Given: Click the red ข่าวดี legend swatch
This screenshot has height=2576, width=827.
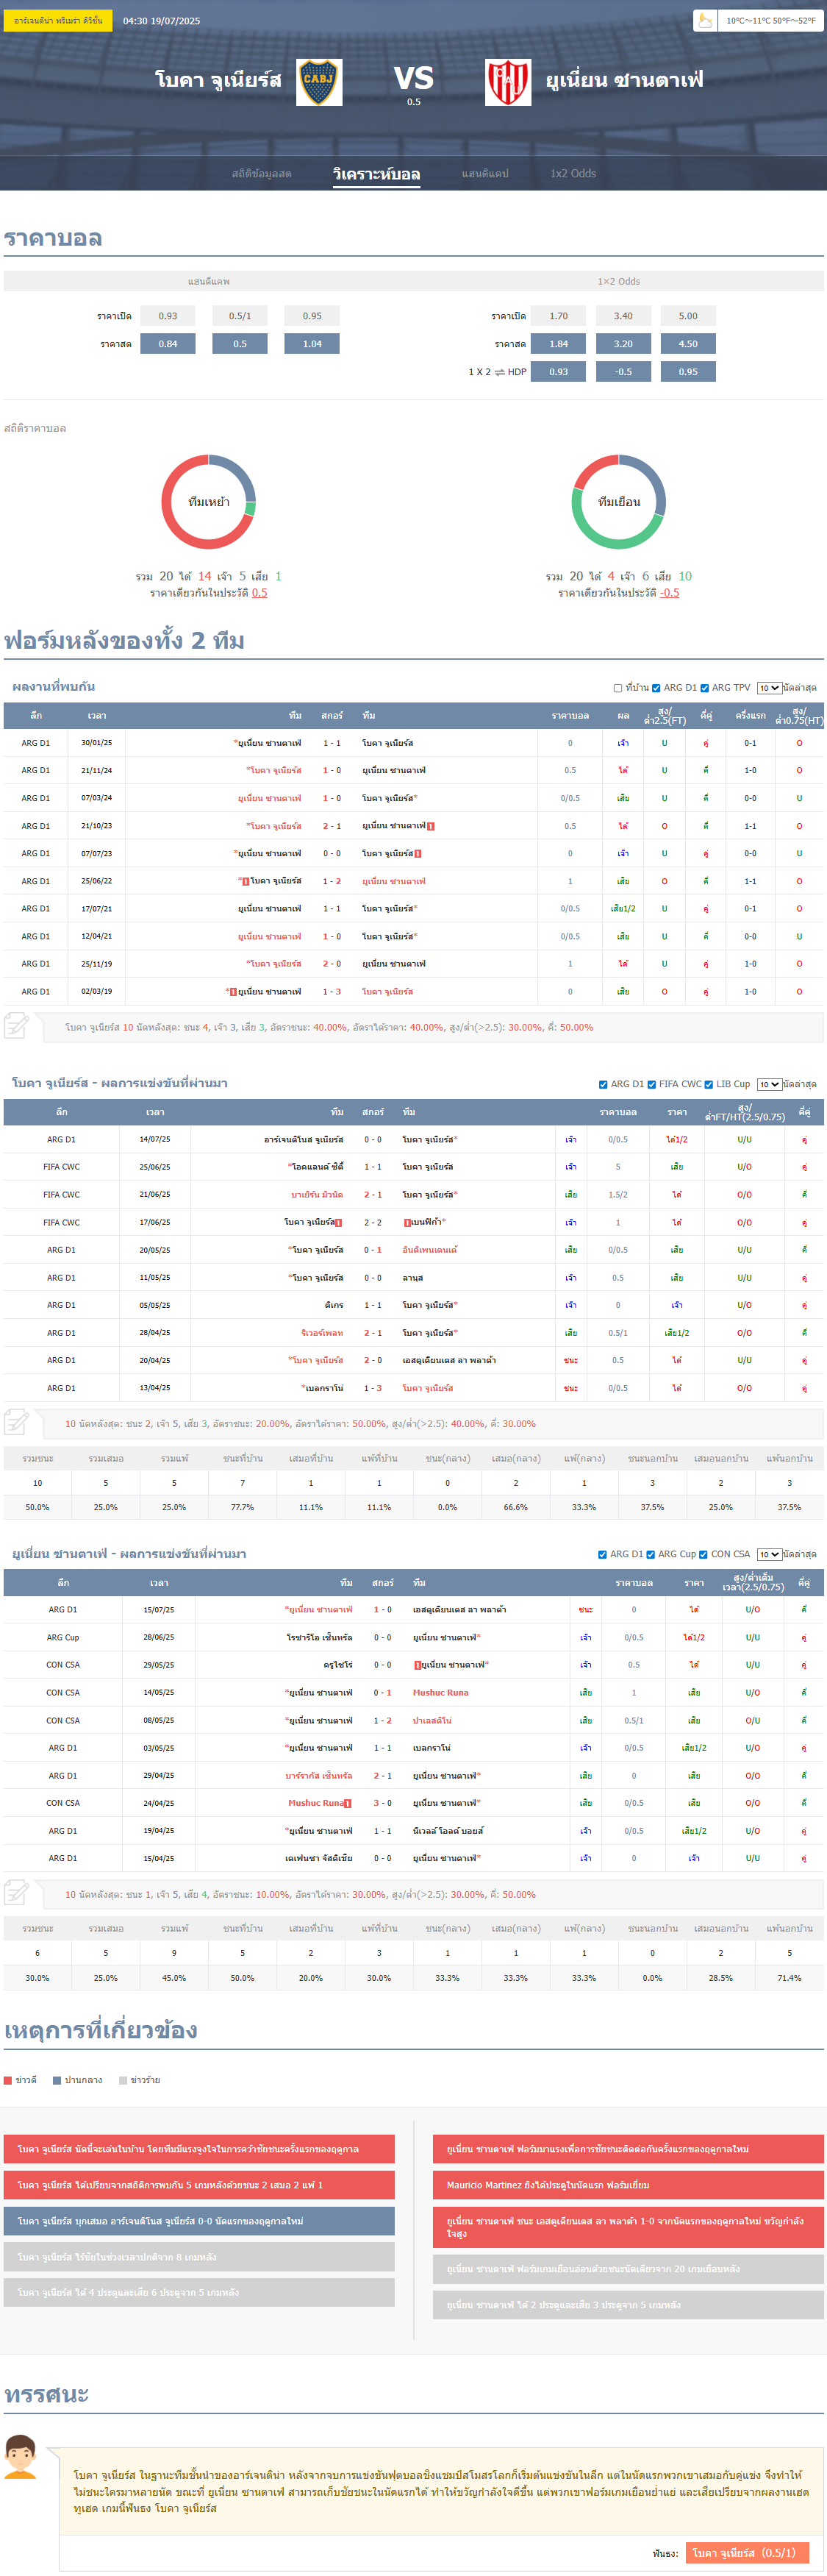Looking at the screenshot, I should (x=8, y=2080).
